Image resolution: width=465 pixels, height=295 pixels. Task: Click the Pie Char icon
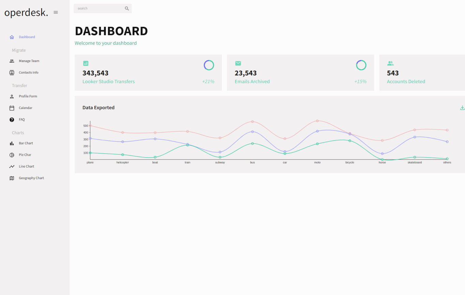[x=12, y=155]
